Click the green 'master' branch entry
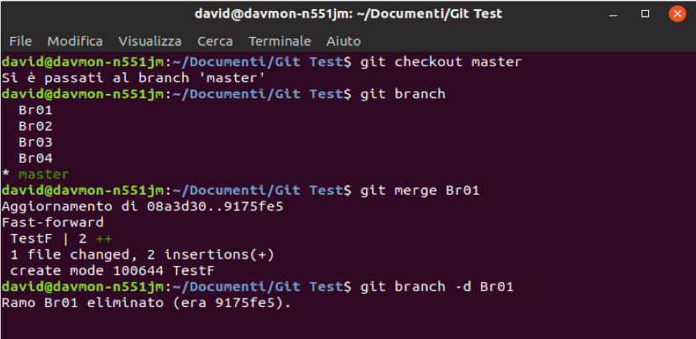Image resolution: width=696 pixels, height=339 pixels. coord(44,175)
